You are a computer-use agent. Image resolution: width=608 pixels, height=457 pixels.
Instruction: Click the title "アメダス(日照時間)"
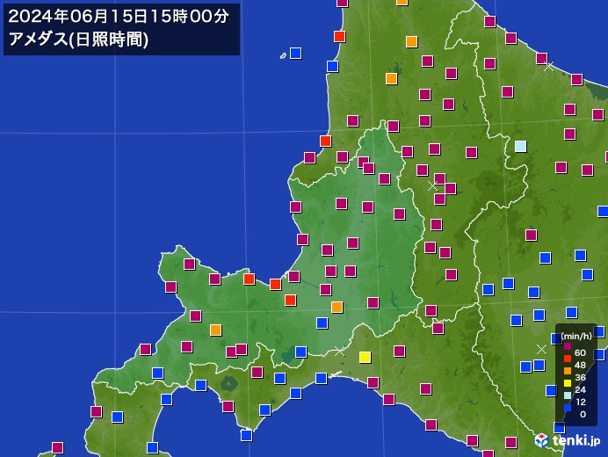[x=78, y=40]
